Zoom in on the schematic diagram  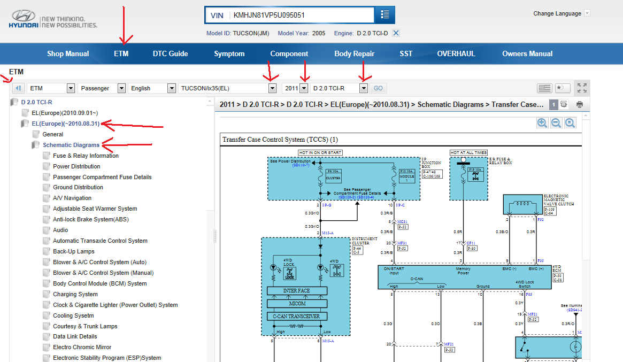(x=542, y=123)
